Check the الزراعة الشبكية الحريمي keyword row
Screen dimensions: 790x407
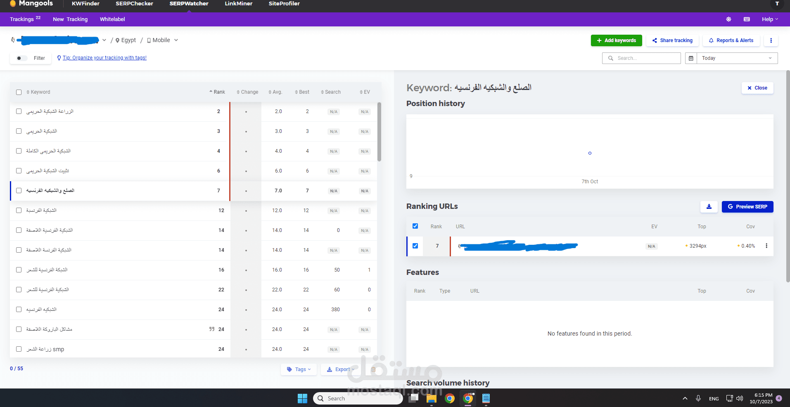click(19, 111)
